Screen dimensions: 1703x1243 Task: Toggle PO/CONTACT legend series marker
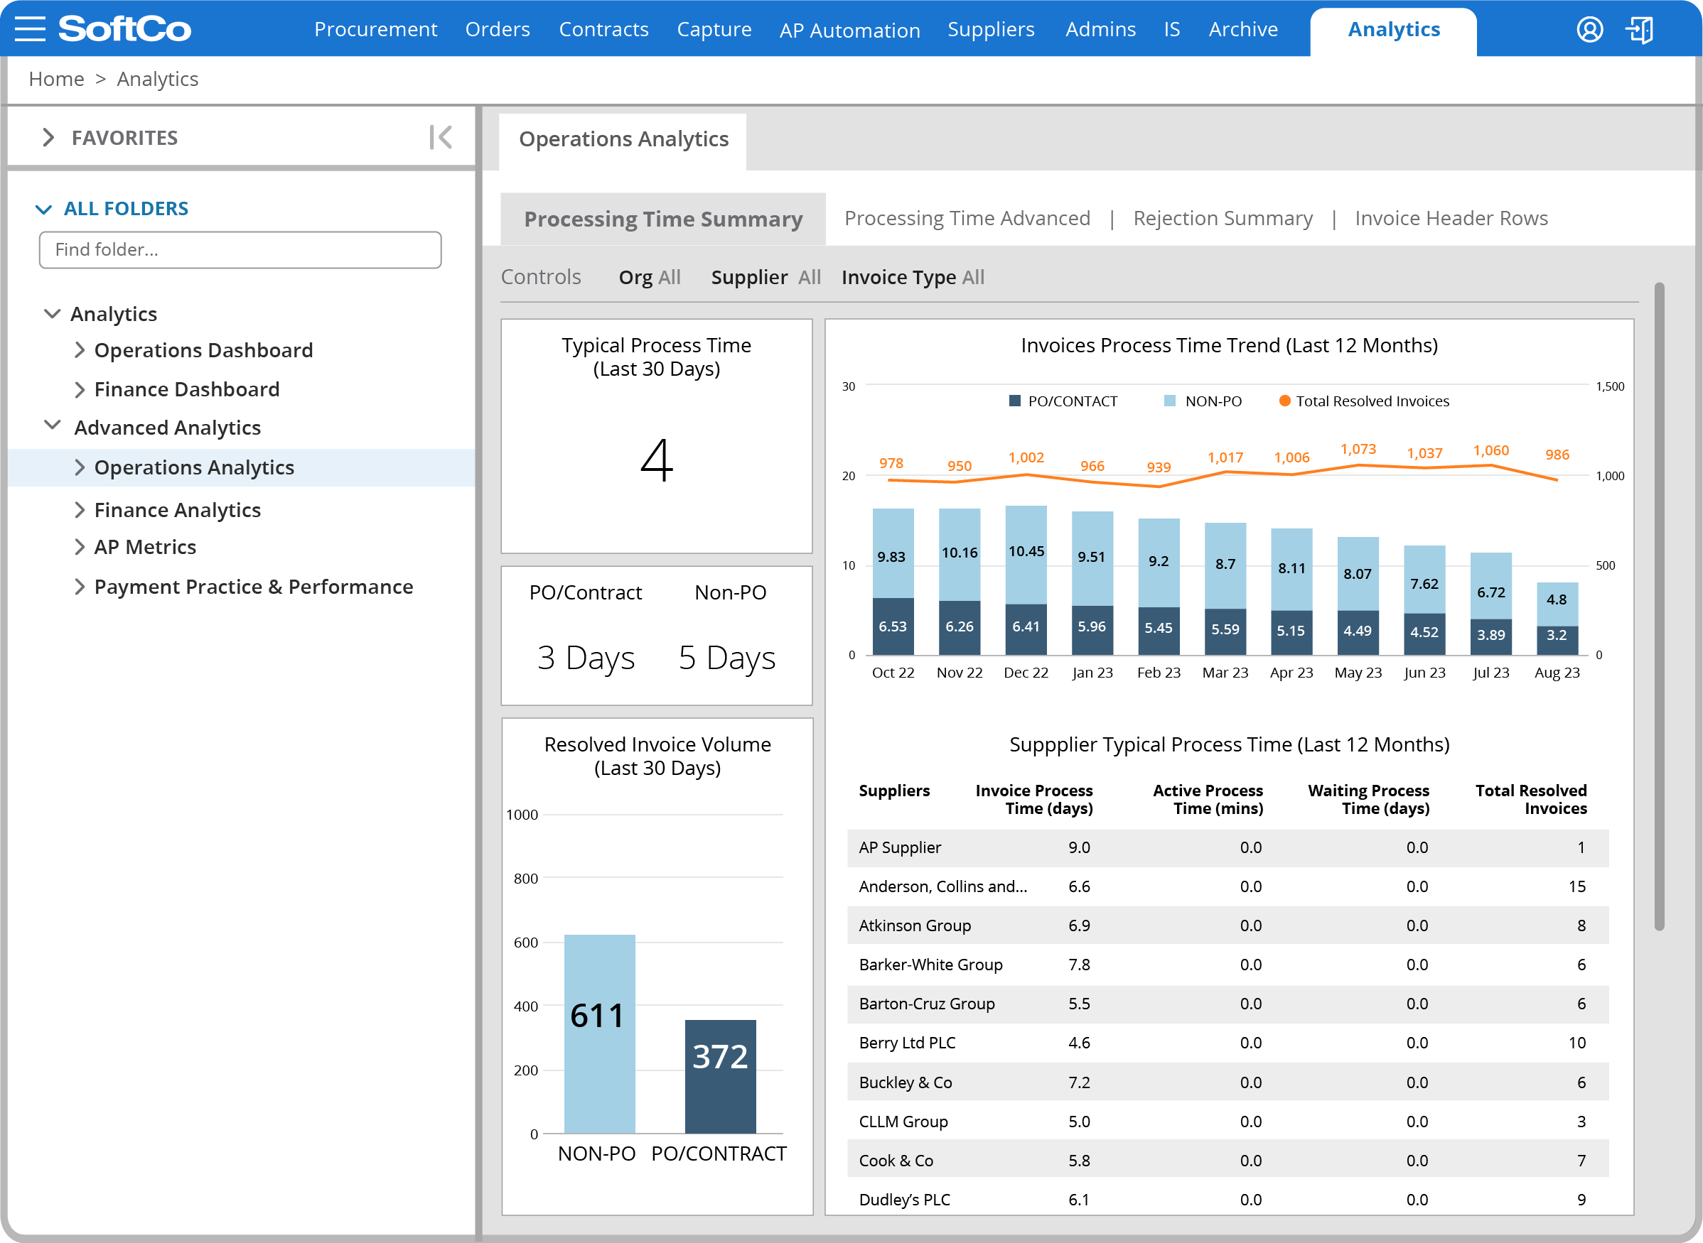click(1015, 401)
